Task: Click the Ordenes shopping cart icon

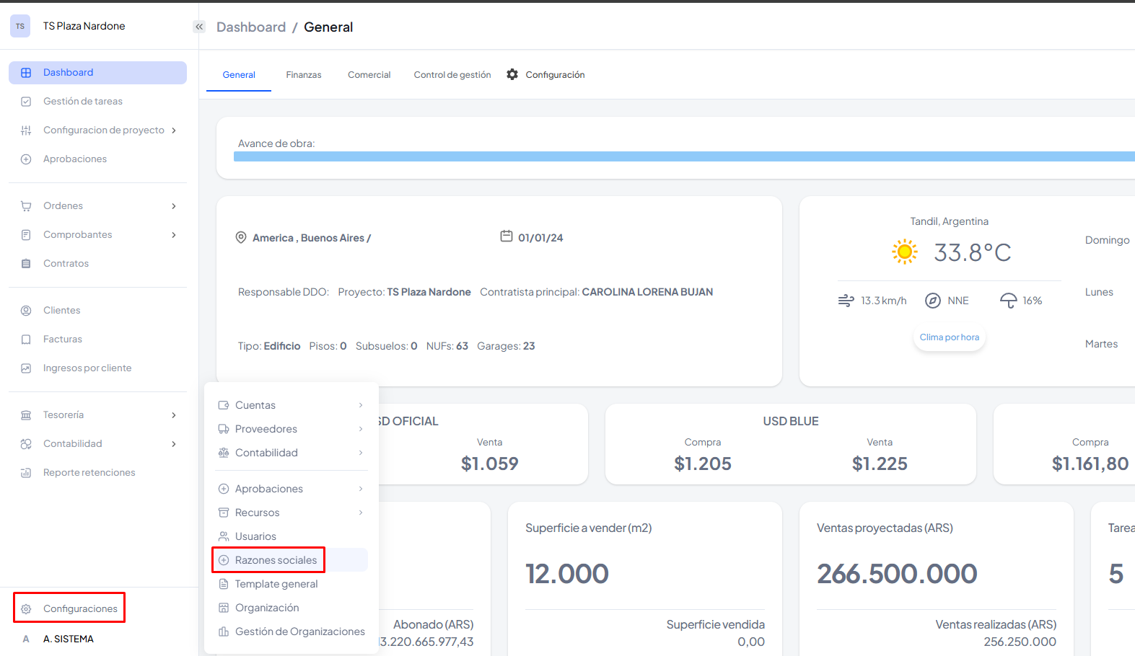Action: [x=26, y=206]
